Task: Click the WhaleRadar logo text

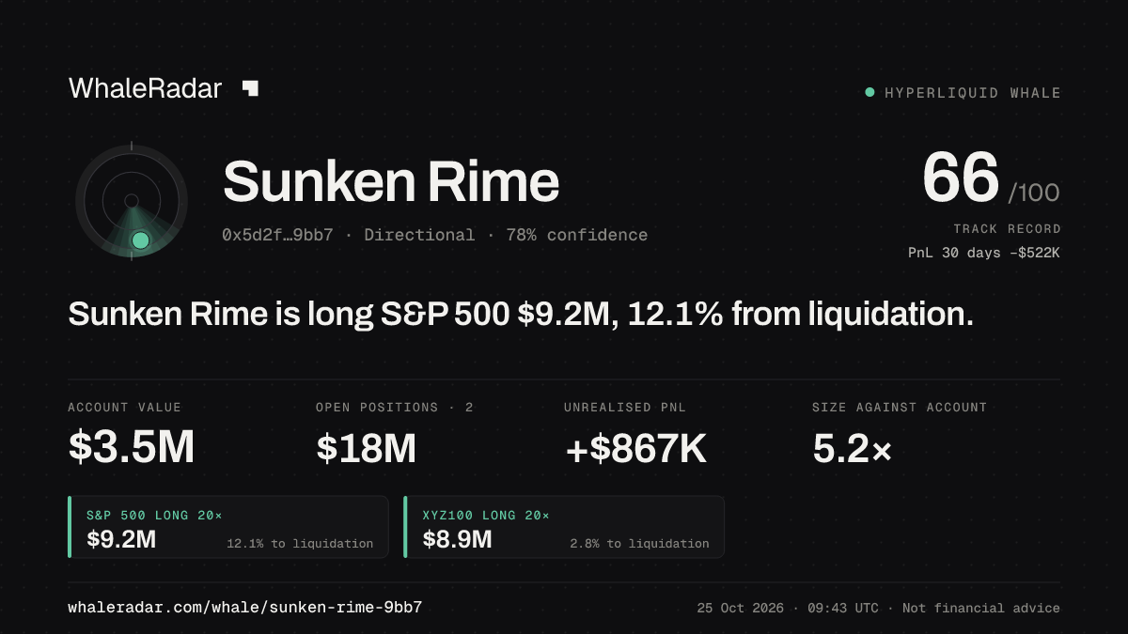Action: coord(145,88)
